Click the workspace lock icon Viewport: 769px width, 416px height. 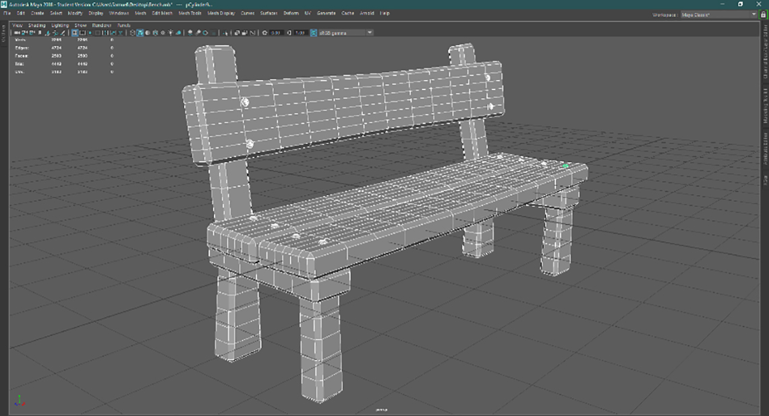click(763, 13)
